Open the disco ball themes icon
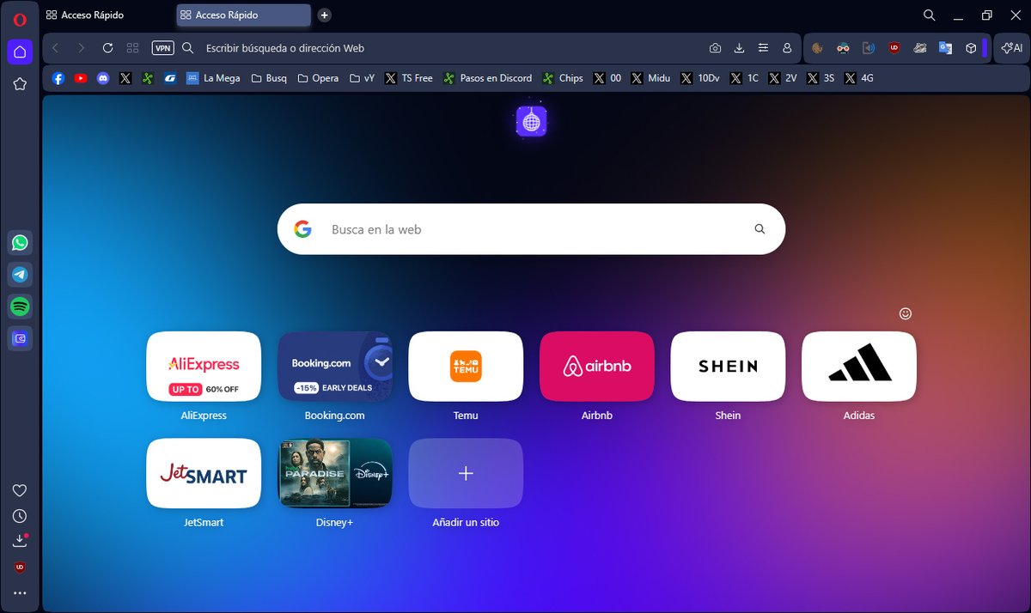The height and width of the screenshot is (613, 1031). point(532,122)
